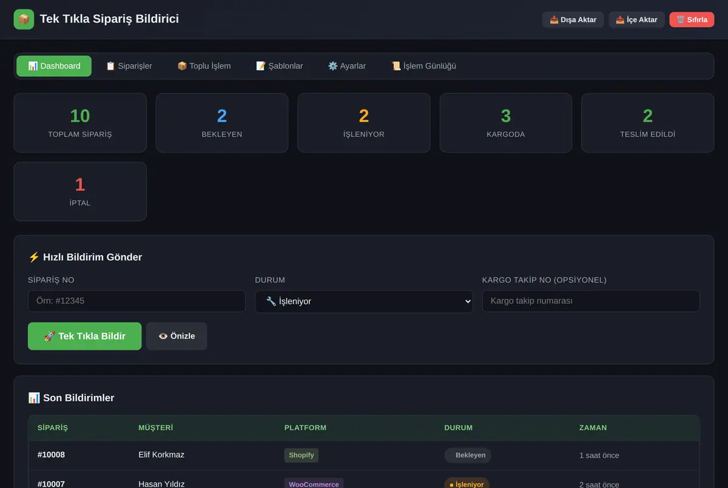Click customer name Elif Korkmaz
The image size is (728, 488).
pos(161,455)
